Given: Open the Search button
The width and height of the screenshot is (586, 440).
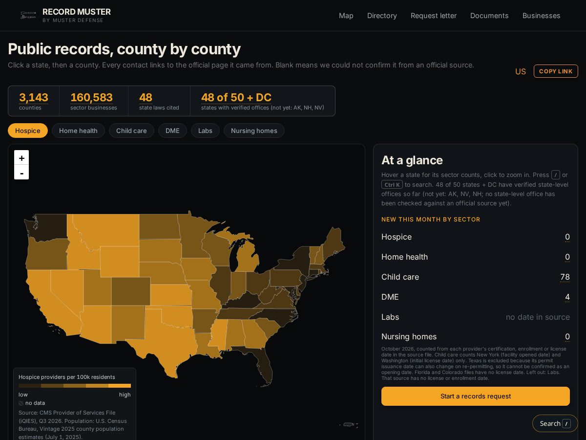Looking at the screenshot, I should point(555,423).
